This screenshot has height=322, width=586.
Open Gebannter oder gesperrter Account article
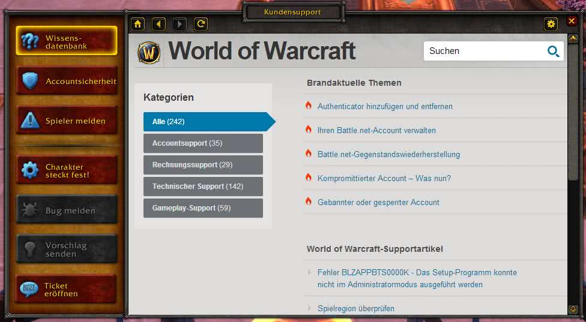pos(378,202)
